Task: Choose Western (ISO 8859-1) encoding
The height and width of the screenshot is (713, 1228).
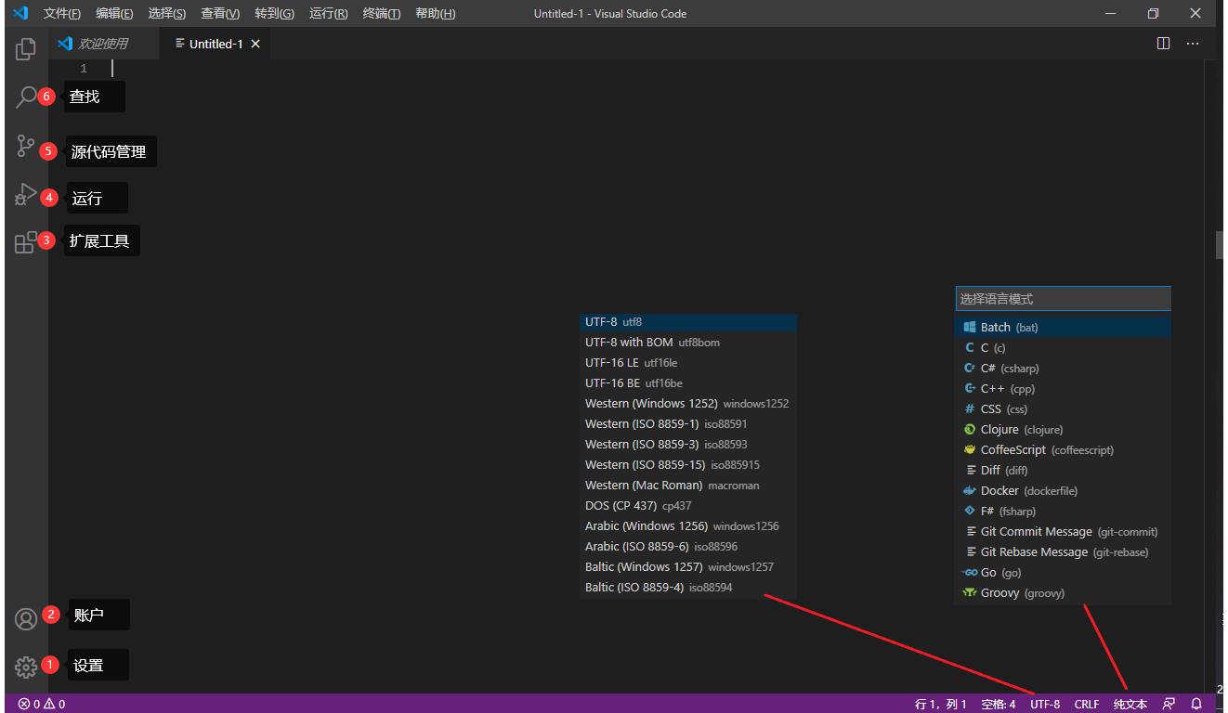Action: tap(687, 424)
